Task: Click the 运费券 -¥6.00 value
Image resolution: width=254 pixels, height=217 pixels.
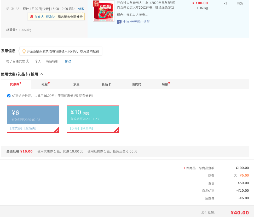Action: [x=244, y=198]
